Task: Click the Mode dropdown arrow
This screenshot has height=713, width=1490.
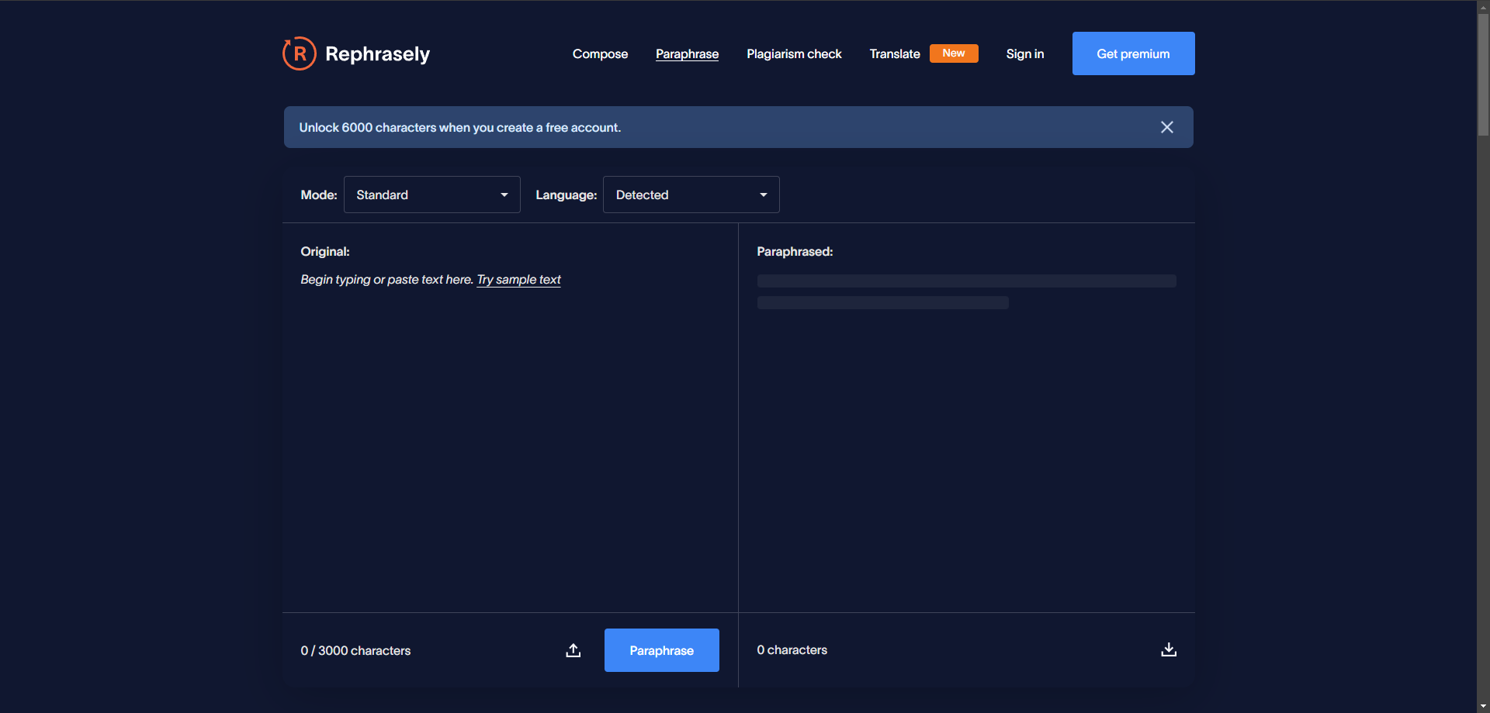Action: pyautogui.click(x=504, y=195)
